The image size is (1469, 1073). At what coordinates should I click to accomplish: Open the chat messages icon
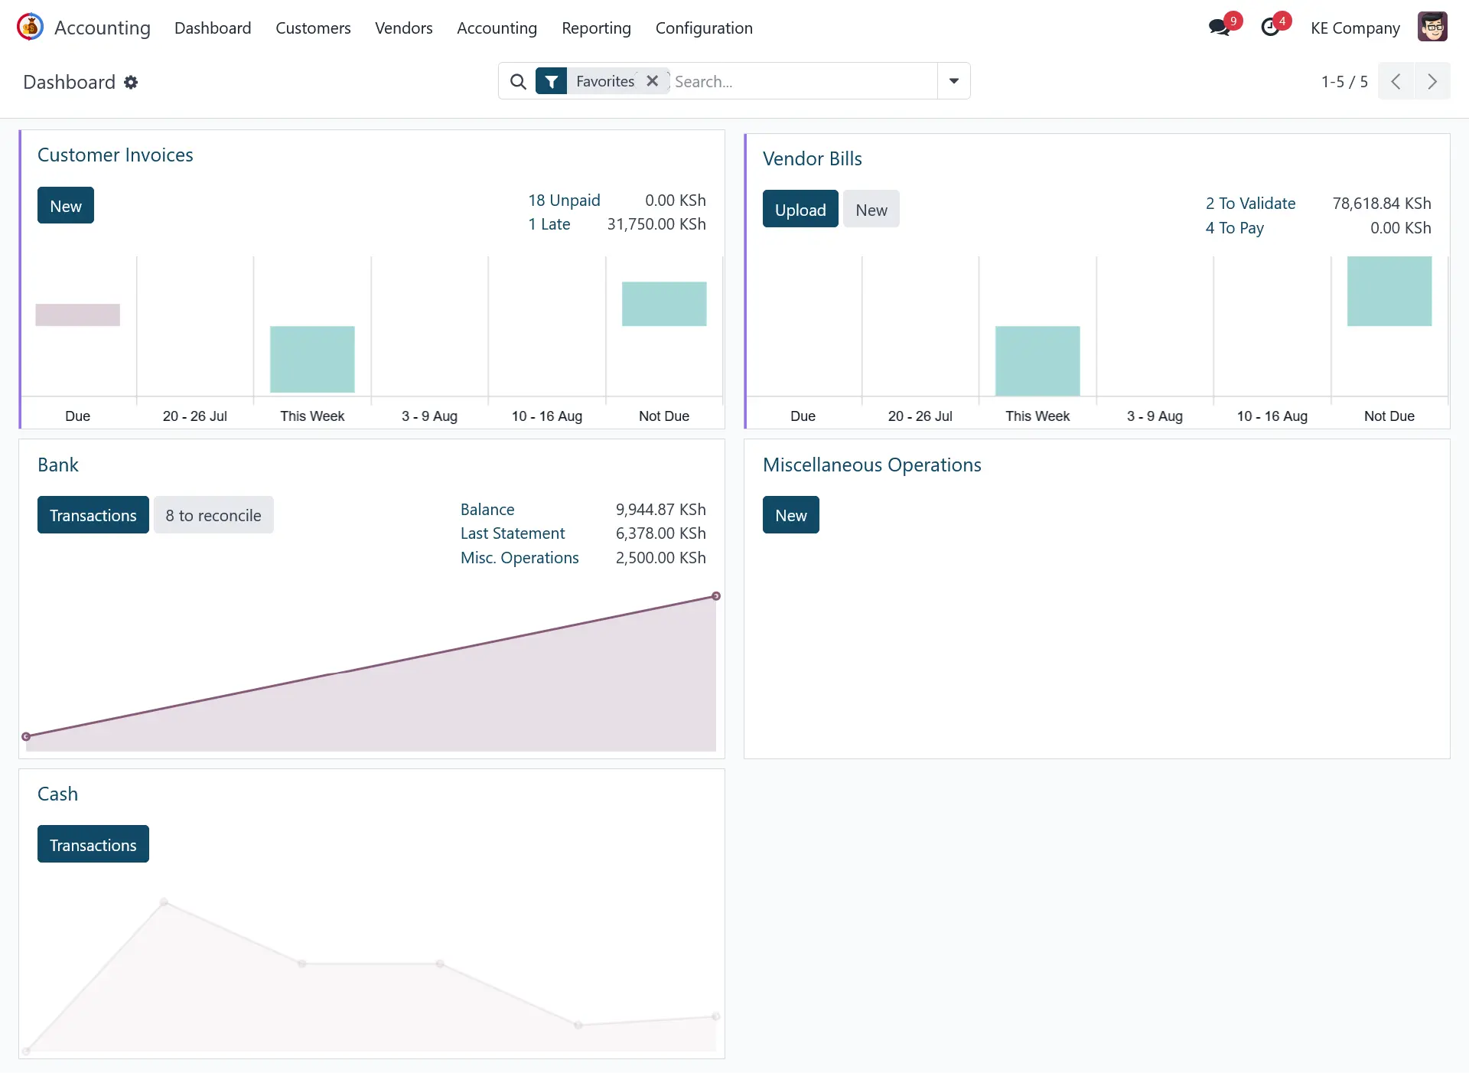1219,28
